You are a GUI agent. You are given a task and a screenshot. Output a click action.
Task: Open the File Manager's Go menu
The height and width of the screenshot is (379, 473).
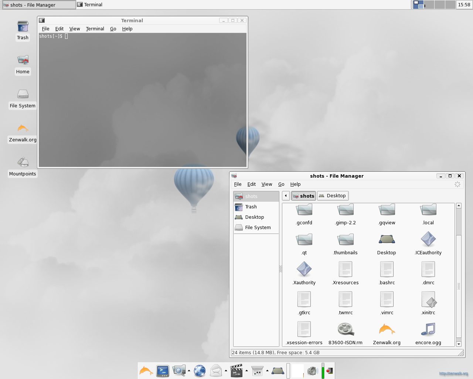pos(281,184)
